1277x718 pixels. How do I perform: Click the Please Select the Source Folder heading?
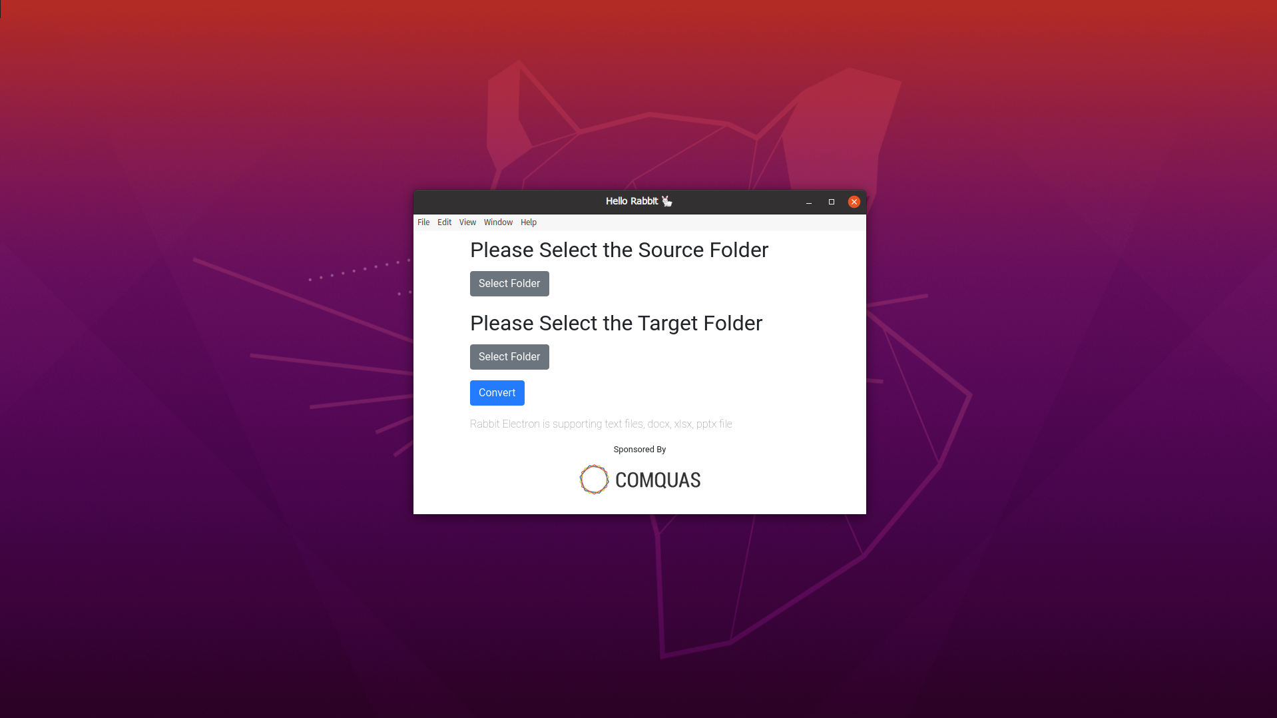pyautogui.click(x=619, y=250)
